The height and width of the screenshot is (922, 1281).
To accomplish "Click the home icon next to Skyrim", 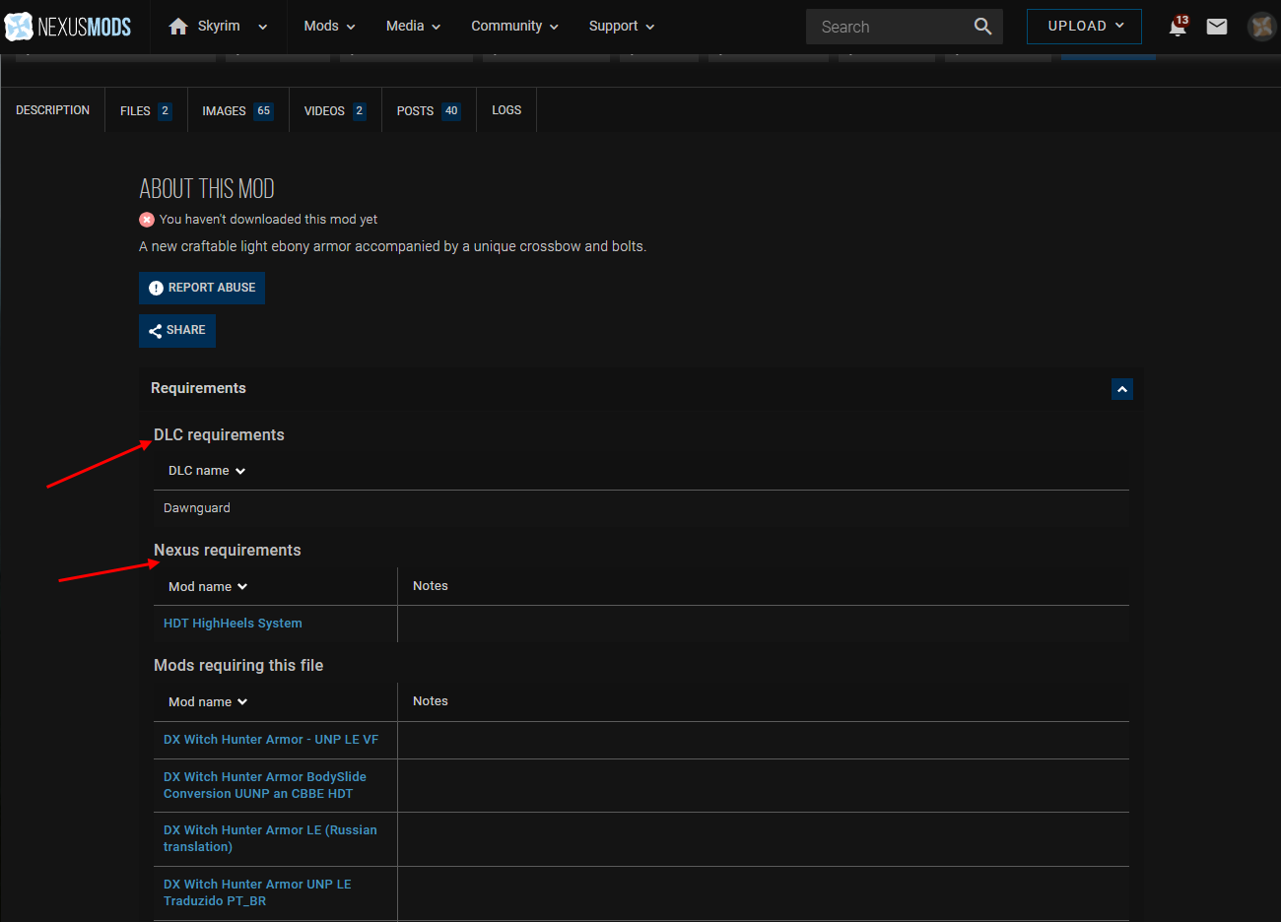I will click(x=178, y=27).
